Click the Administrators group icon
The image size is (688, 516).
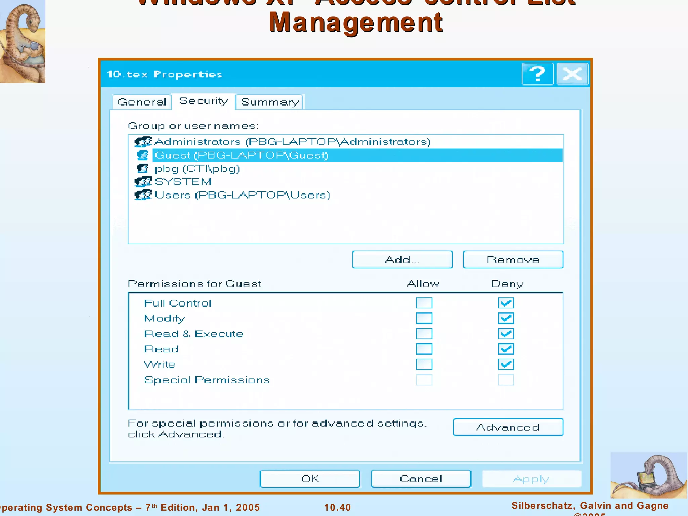tap(143, 142)
